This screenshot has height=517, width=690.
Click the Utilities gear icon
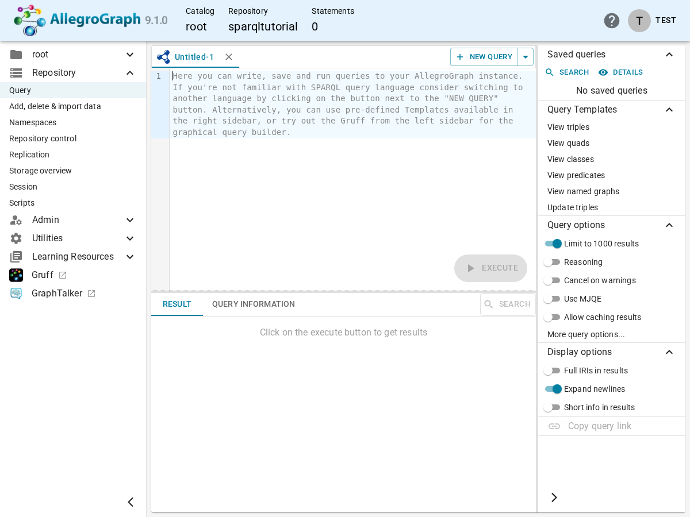coord(16,238)
